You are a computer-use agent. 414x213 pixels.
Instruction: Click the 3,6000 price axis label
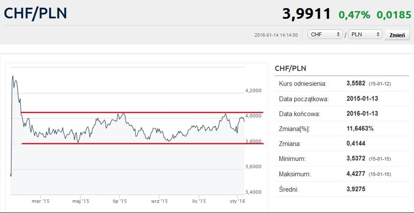[x=254, y=167]
